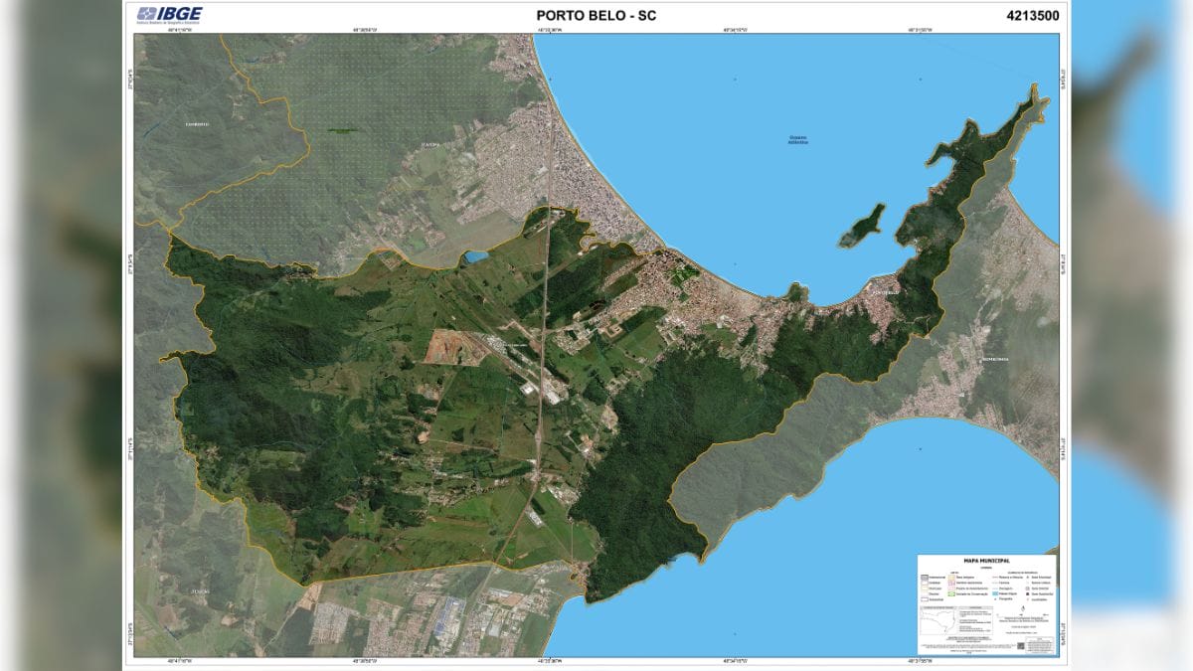Click the Topônimo entry in the legend
The image size is (1193, 671).
(995, 599)
